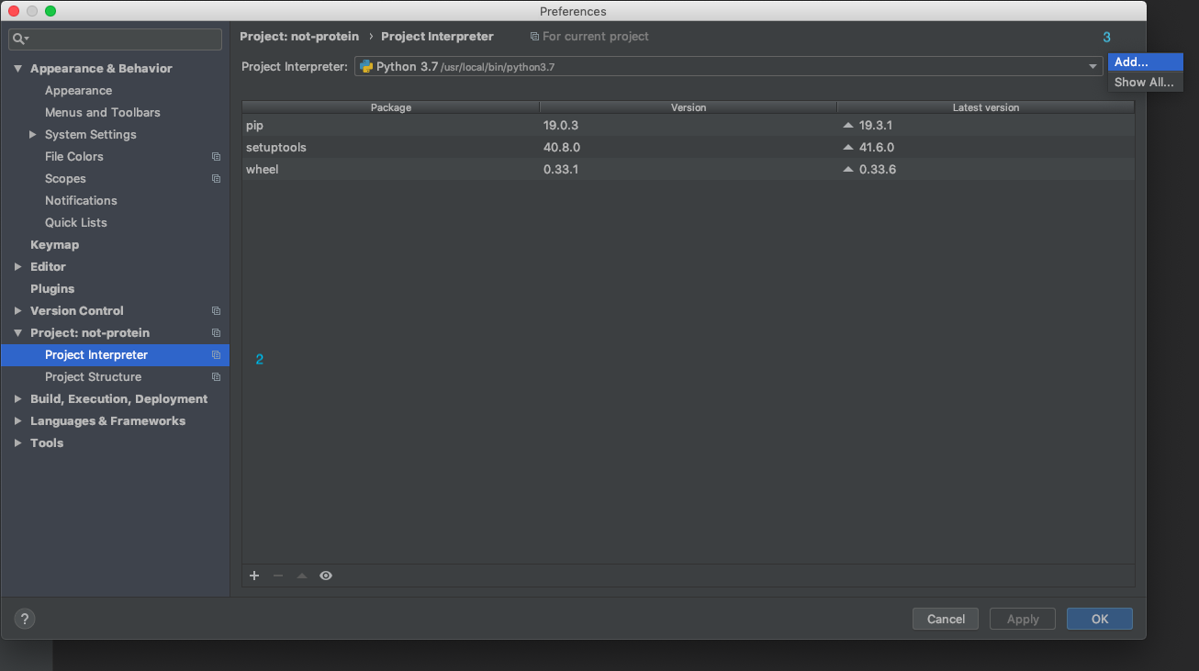Select Quick Lists in the sidebar

(x=76, y=223)
